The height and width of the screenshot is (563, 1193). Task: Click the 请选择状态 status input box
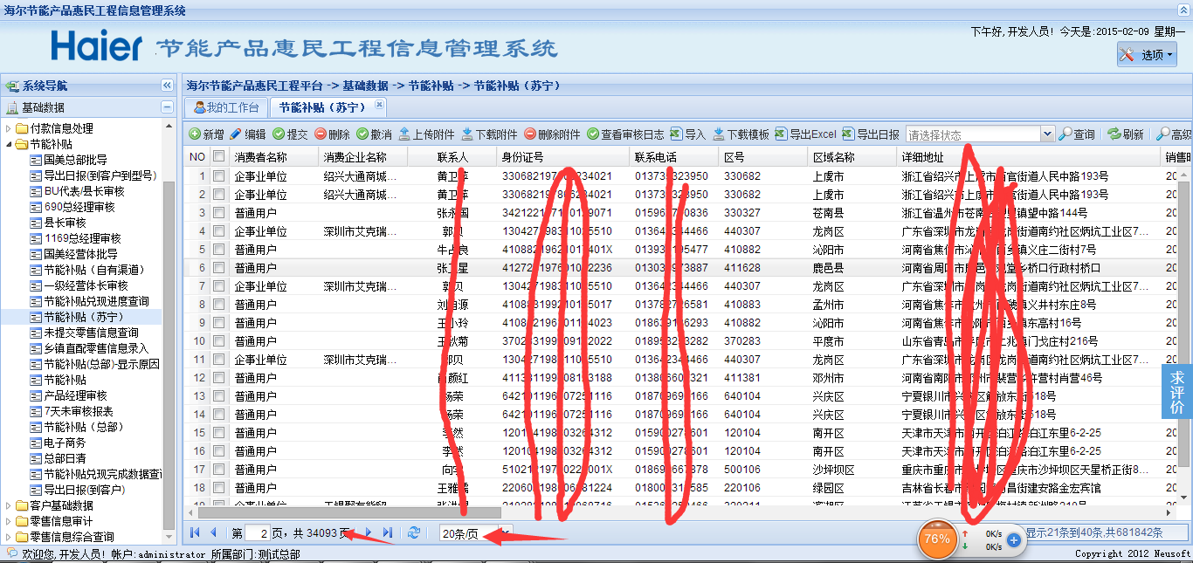(973, 134)
